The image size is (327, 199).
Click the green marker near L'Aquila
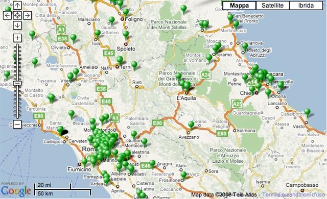click(186, 86)
